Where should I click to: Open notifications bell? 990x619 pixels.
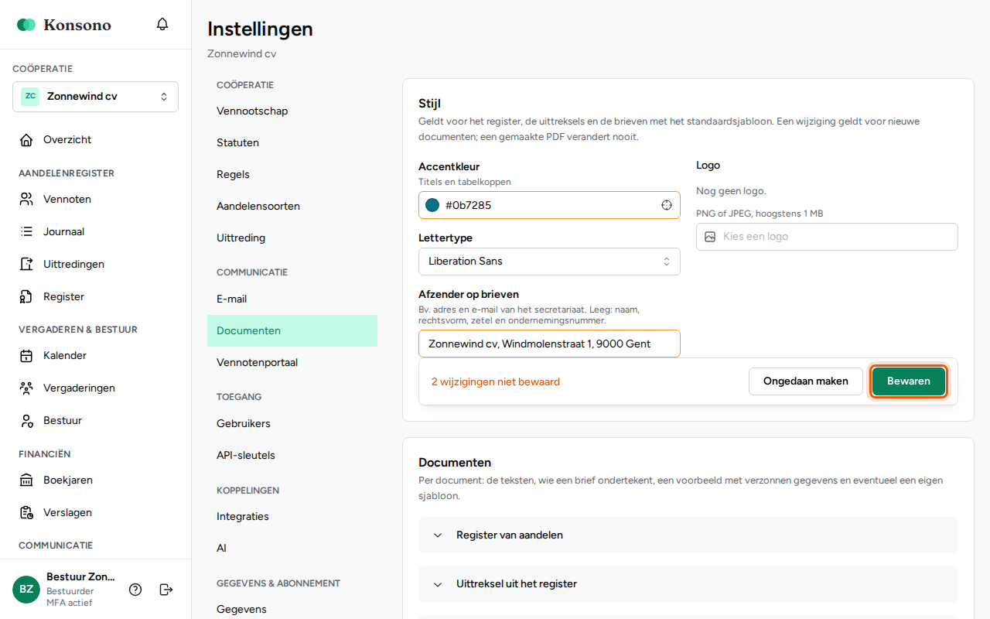162,24
